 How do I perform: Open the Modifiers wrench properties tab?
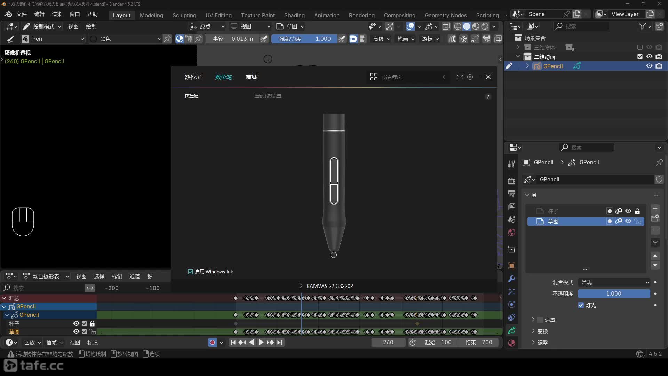click(x=511, y=279)
